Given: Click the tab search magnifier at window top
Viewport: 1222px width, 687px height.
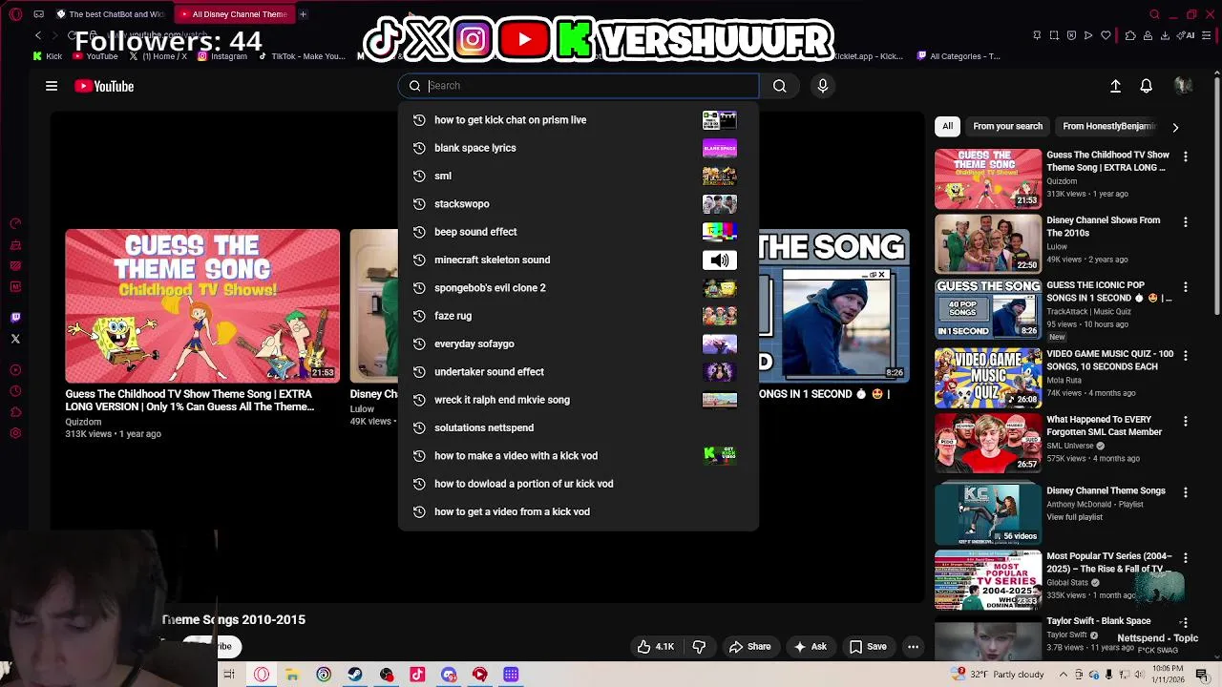Looking at the screenshot, I should tap(1154, 14).
